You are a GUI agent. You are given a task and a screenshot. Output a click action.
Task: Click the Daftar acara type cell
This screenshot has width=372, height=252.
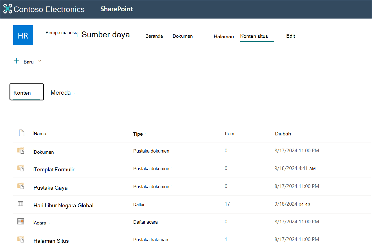click(x=145, y=222)
